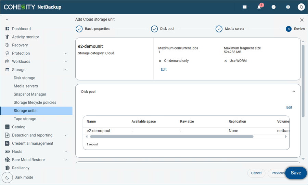Click the Dashboard icon in sidebar
The image size is (308, 185).
(x=7, y=29)
